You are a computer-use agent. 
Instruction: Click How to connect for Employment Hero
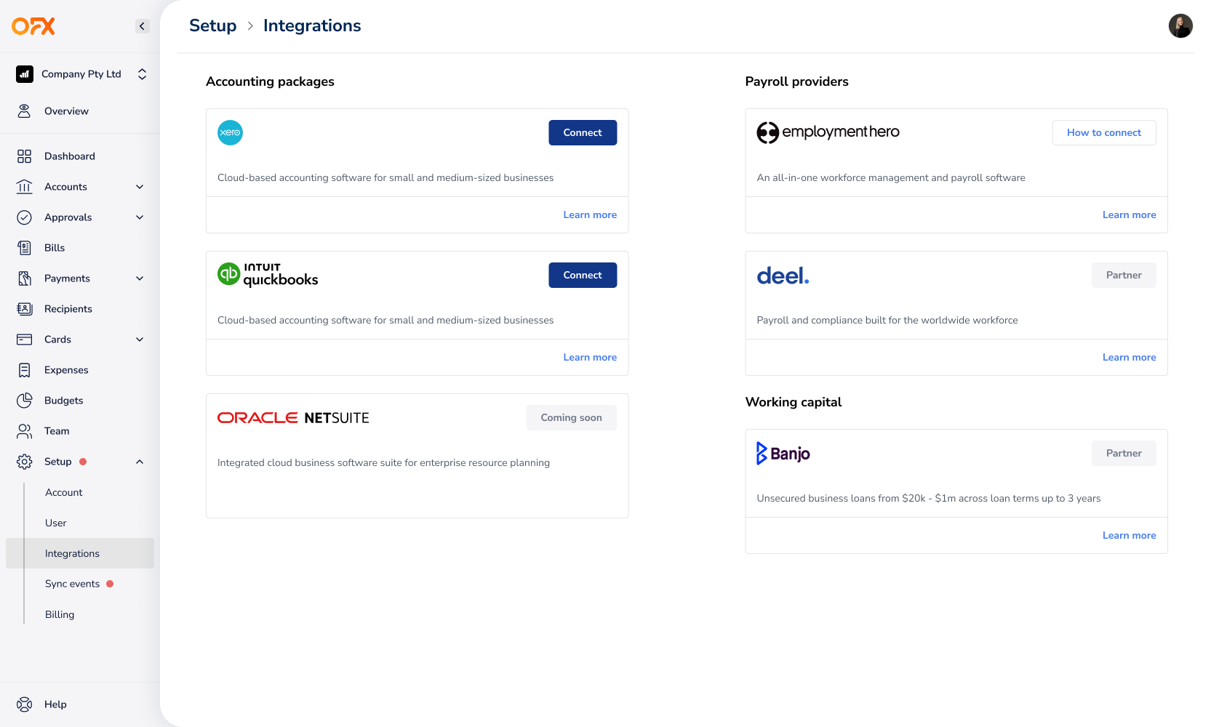tap(1104, 133)
